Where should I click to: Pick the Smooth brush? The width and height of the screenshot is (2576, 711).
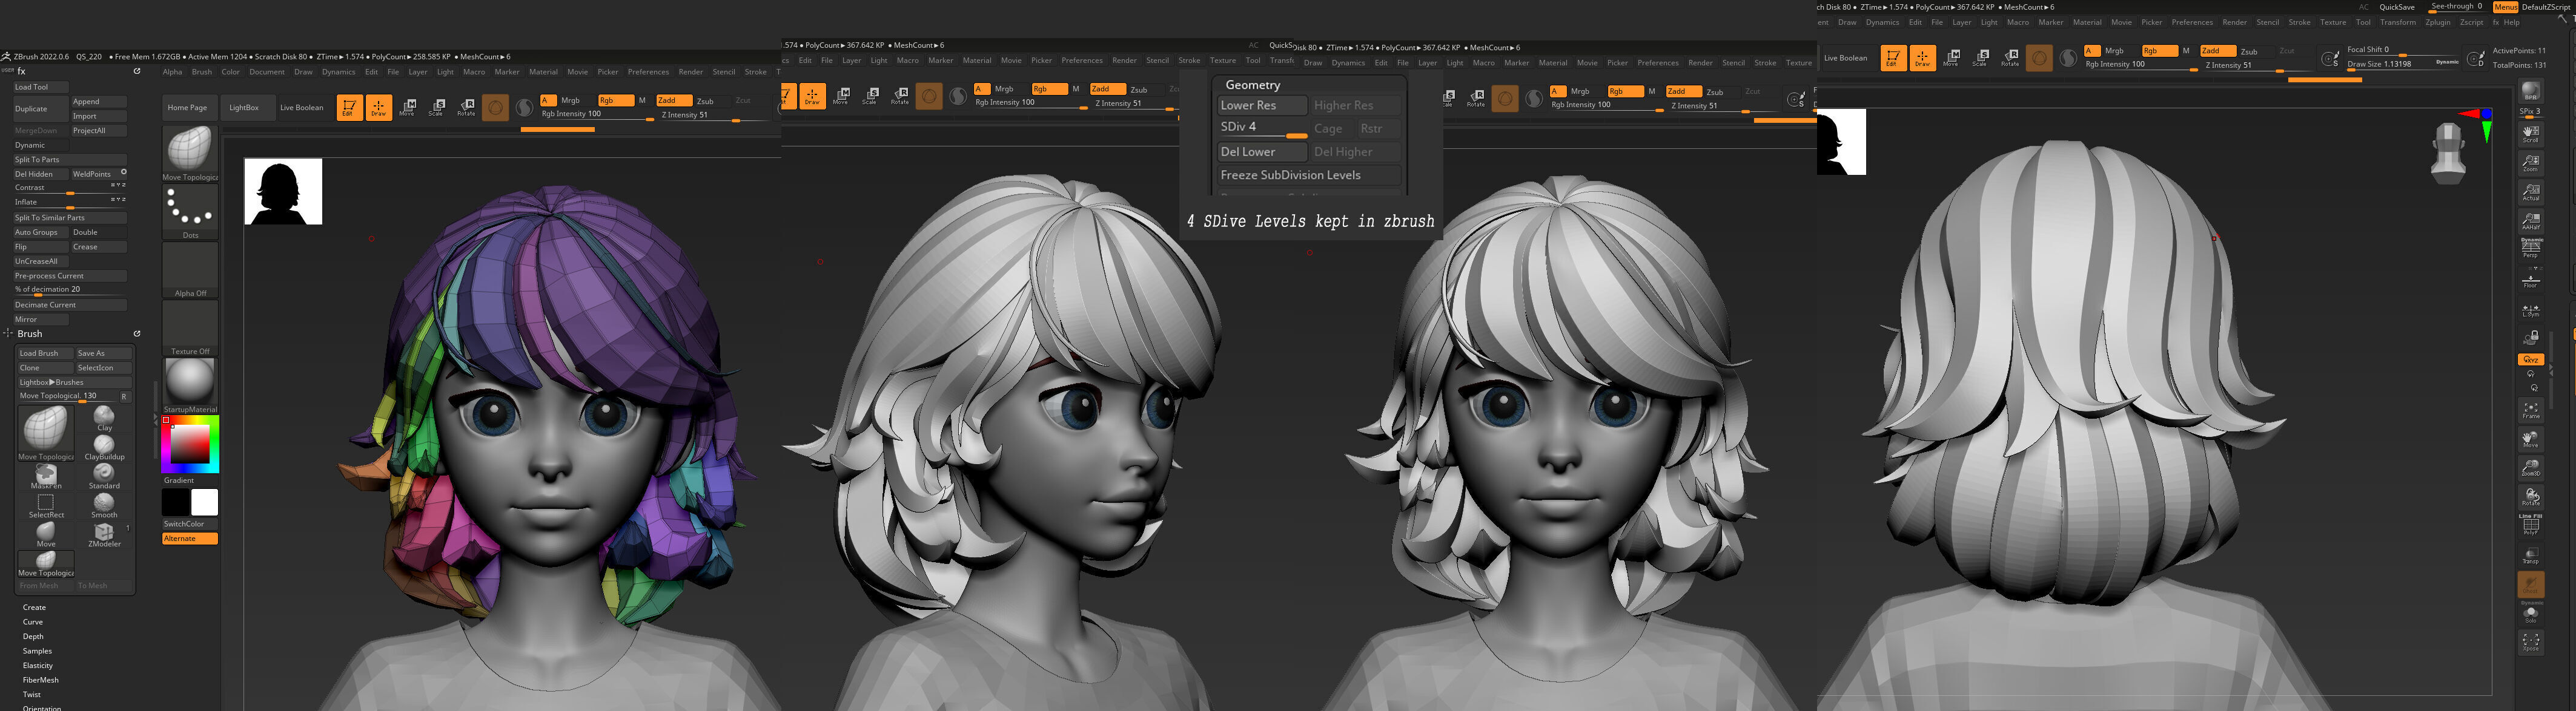coord(104,505)
